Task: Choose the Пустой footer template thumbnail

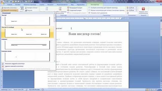Action: click(27, 21)
